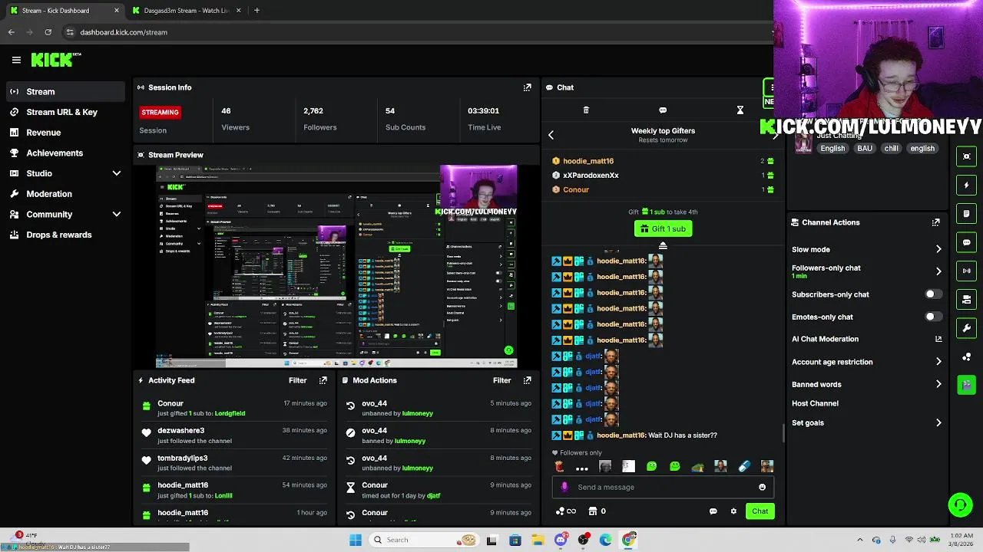
Task: Click the Lordgfield username link in Activity Feed
Action: click(x=230, y=413)
